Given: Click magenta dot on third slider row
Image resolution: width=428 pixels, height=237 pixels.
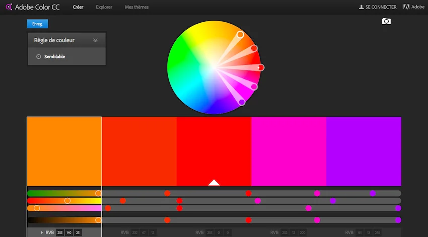Looking at the screenshot, I should click(309, 208).
